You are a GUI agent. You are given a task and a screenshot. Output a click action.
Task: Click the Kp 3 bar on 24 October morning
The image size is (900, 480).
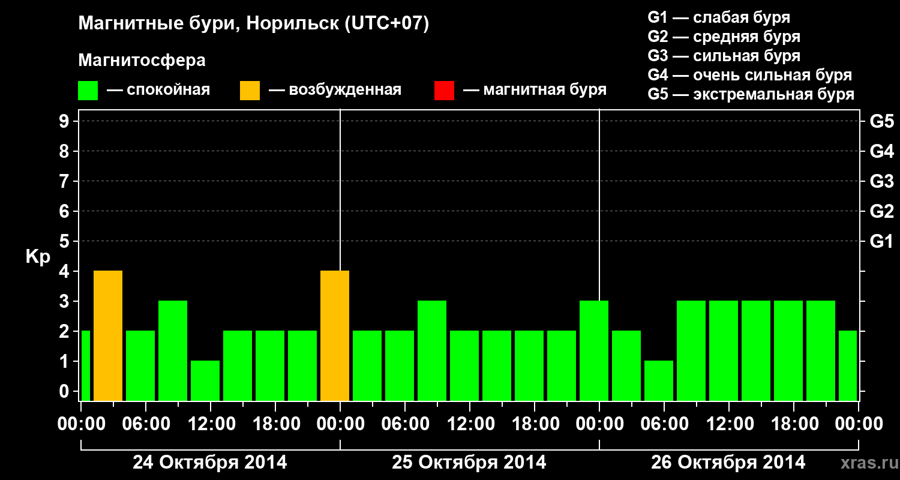(173, 351)
